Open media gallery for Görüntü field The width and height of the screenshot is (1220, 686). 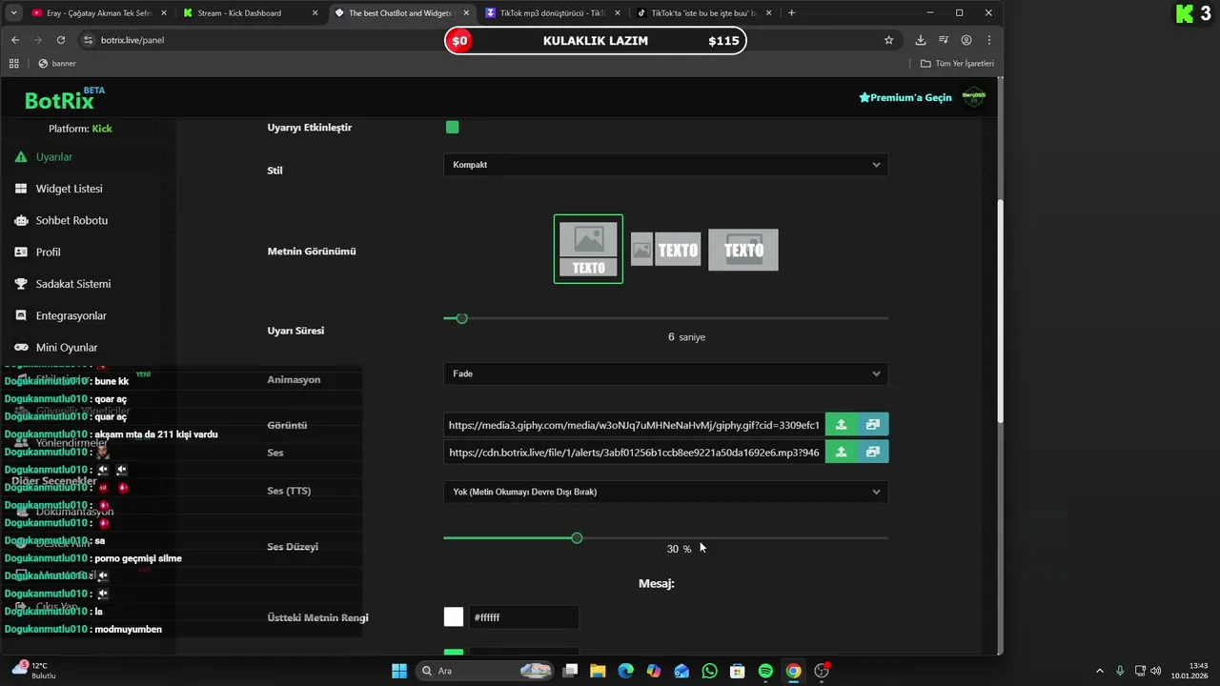click(872, 425)
